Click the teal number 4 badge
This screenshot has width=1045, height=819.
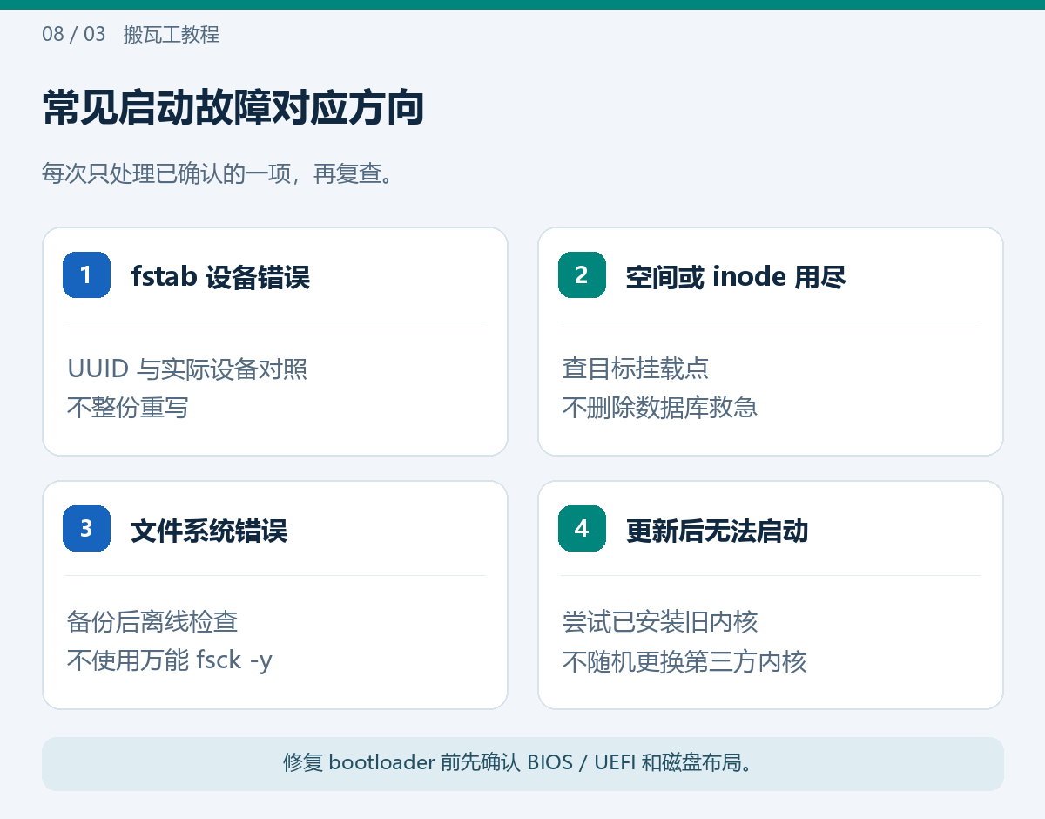(x=582, y=528)
